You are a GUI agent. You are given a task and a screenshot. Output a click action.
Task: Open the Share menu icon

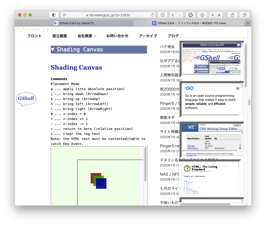point(232,15)
